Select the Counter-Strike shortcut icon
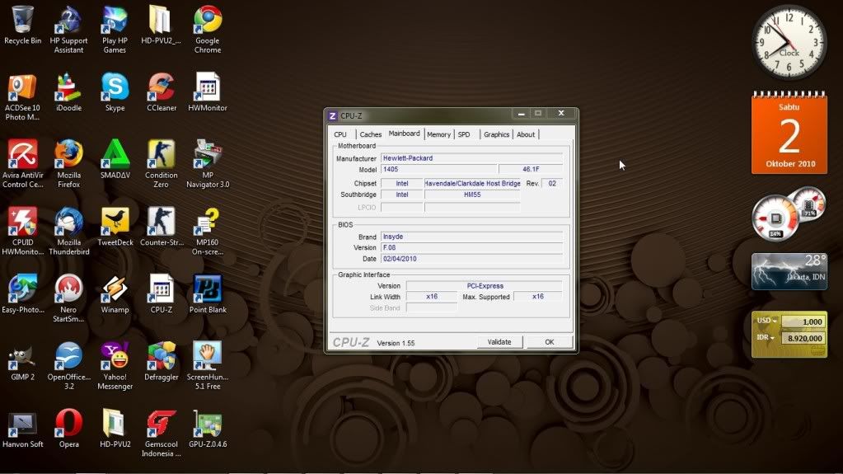This screenshot has height=474, width=843. (x=162, y=227)
